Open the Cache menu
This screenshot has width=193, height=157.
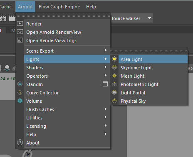point(5,7)
